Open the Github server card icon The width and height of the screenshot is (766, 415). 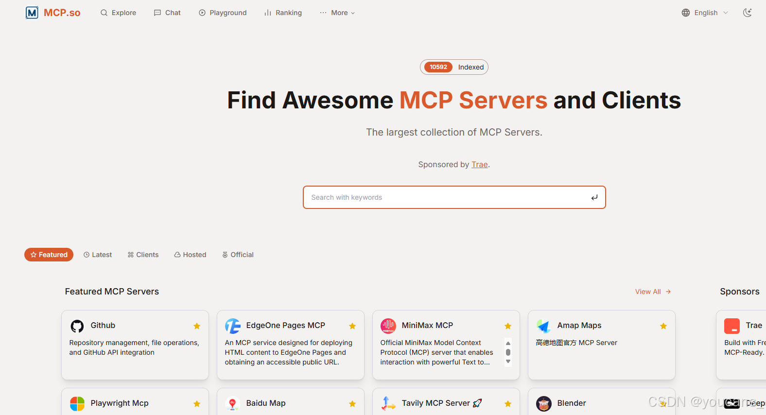pyautogui.click(x=77, y=326)
